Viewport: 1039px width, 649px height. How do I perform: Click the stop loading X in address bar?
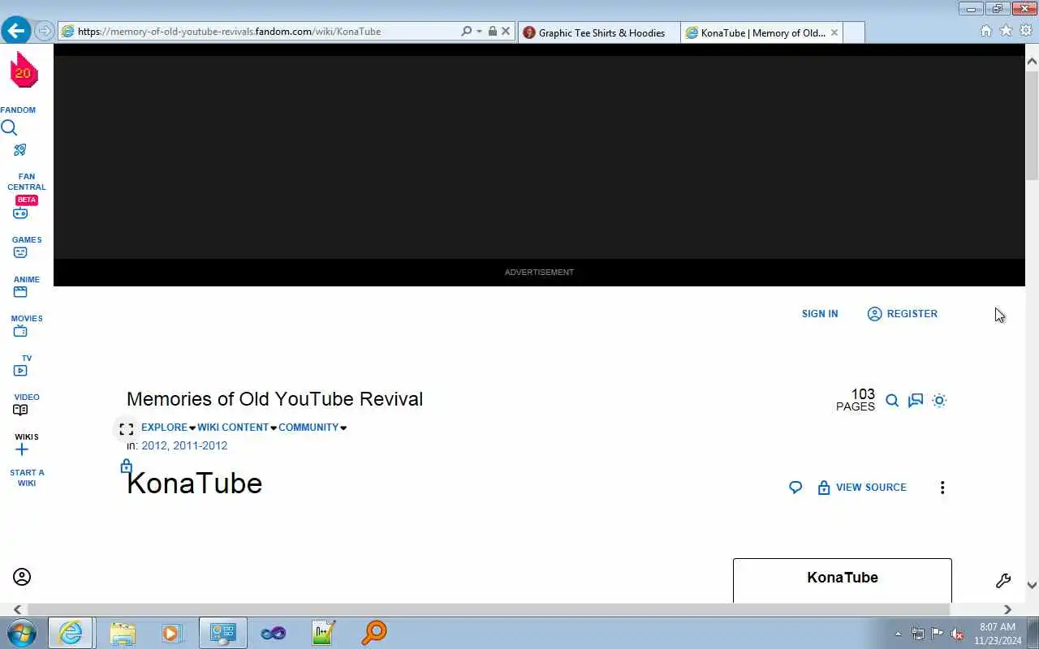pyautogui.click(x=506, y=31)
